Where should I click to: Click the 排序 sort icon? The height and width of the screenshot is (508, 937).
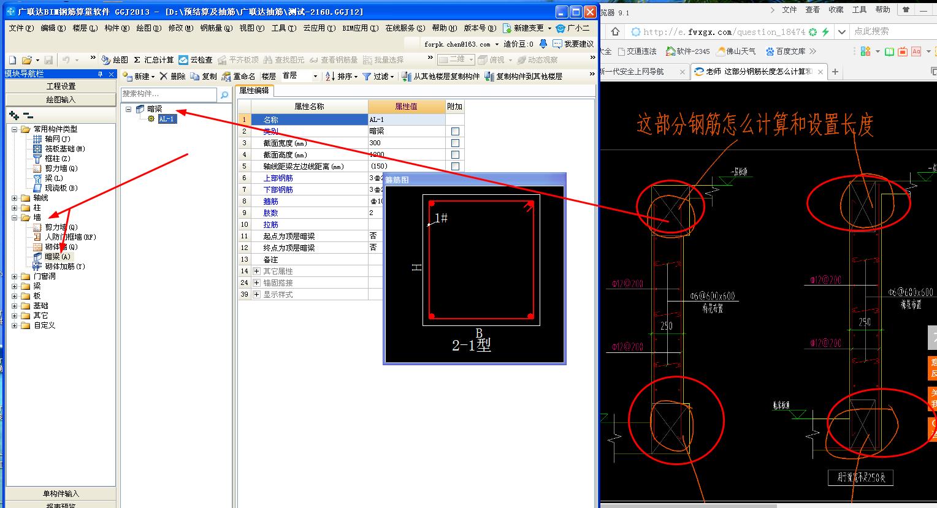[330, 76]
